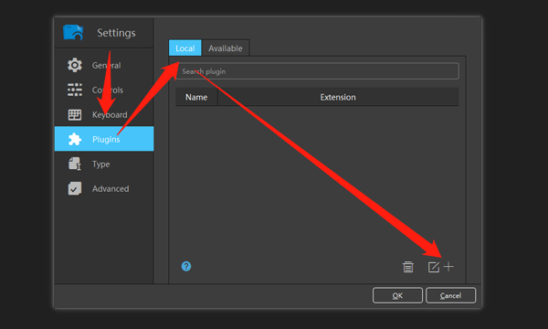
Task: Sort plugins by Name column
Action: pyautogui.click(x=196, y=97)
